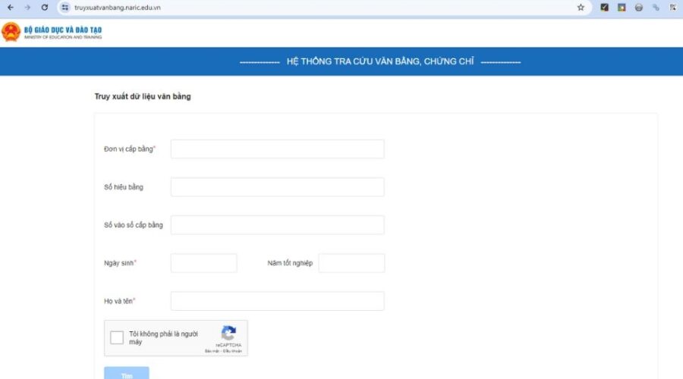683x379 pixels.
Task: Reload the page with the refresh icon
Action: 45,8
